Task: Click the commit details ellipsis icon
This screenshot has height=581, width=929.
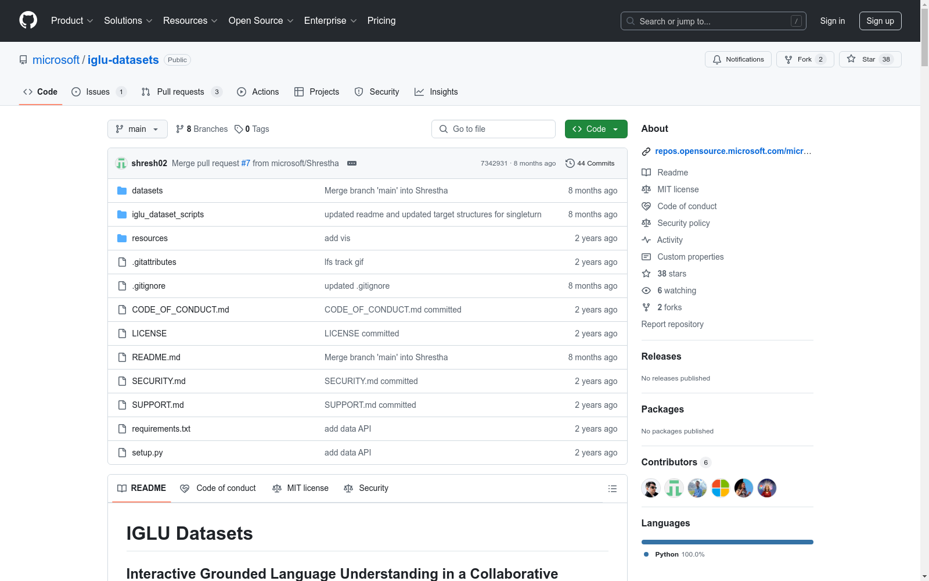Action: pos(352,163)
